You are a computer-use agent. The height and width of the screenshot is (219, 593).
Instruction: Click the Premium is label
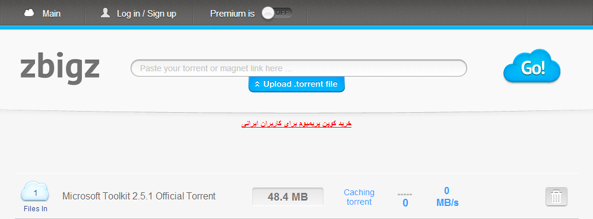[232, 14]
